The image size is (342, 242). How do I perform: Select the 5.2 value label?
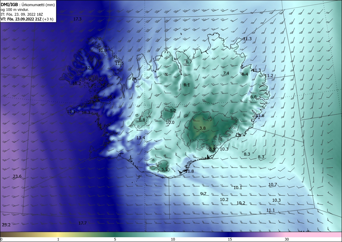(x=173, y=111)
